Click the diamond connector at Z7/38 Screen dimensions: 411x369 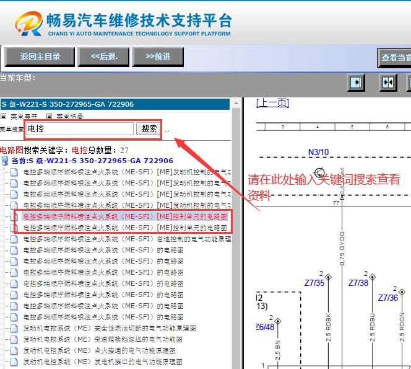click(x=373, y=277)
